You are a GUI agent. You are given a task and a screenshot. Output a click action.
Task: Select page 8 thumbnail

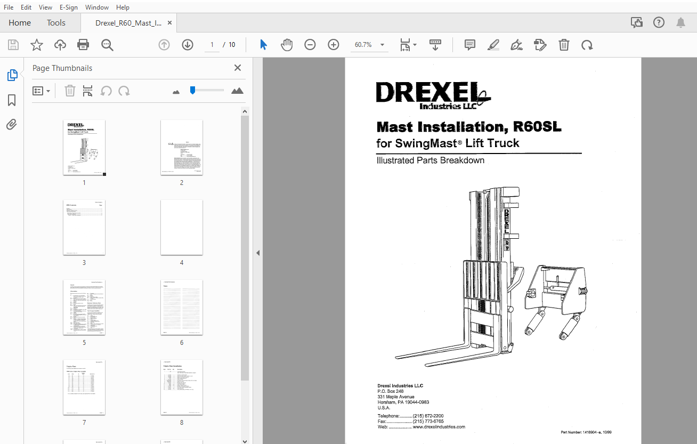(182, 388)
